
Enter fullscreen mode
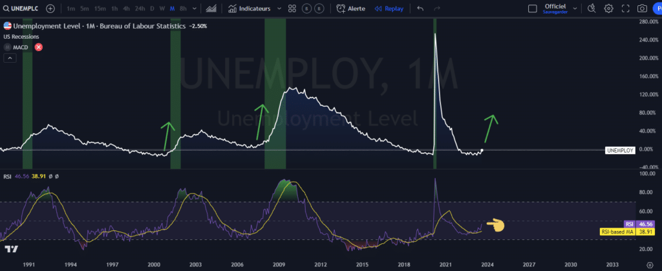point(625,9)
